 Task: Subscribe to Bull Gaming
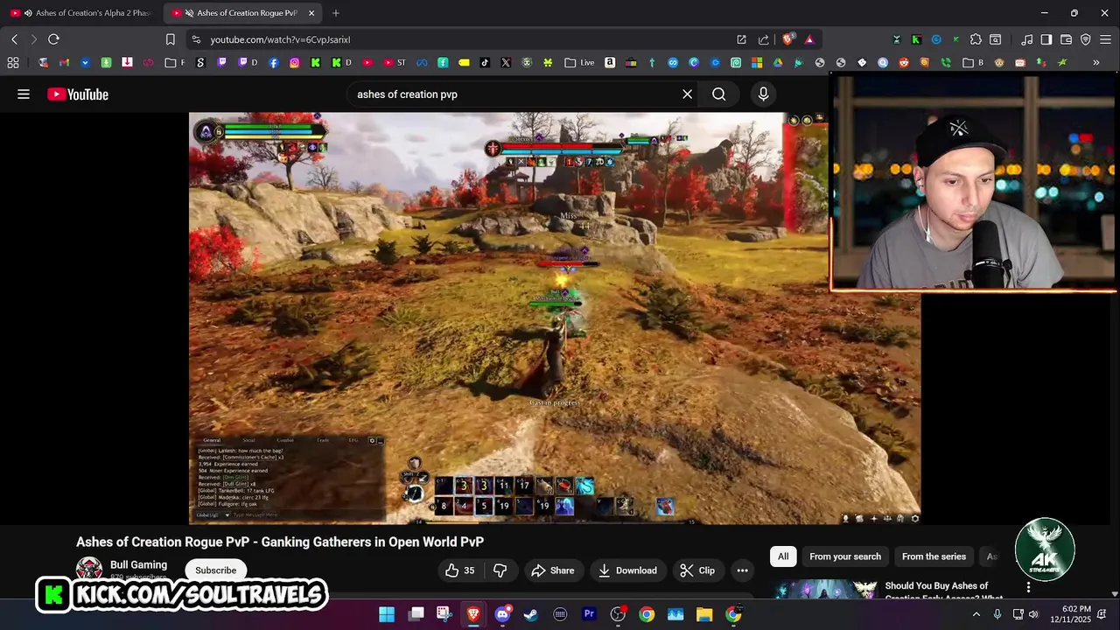click(215, 570)
